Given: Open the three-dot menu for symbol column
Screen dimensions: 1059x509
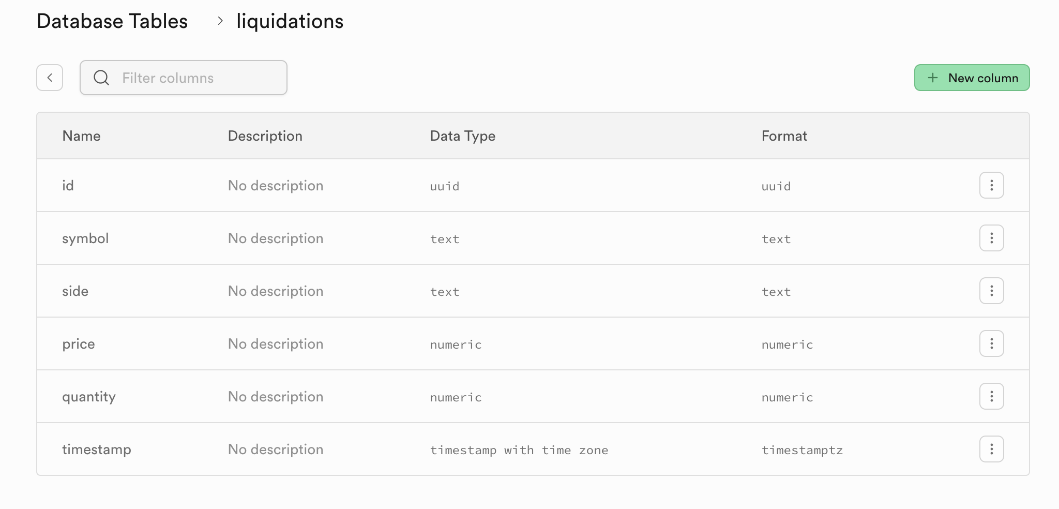Looking at the screenshot, I should coord(991,238).
